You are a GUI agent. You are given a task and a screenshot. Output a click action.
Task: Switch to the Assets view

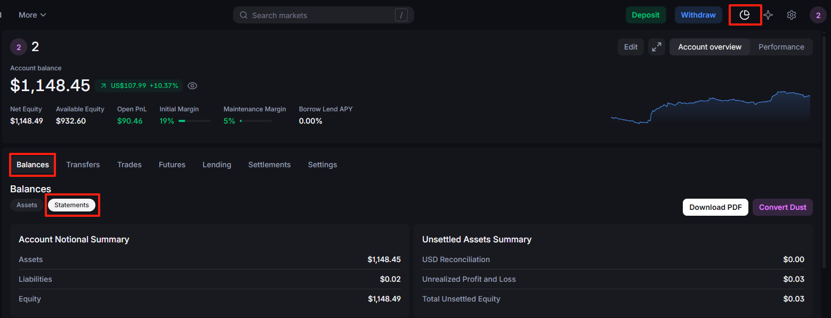pyautogui.click(x=27, y=205)
